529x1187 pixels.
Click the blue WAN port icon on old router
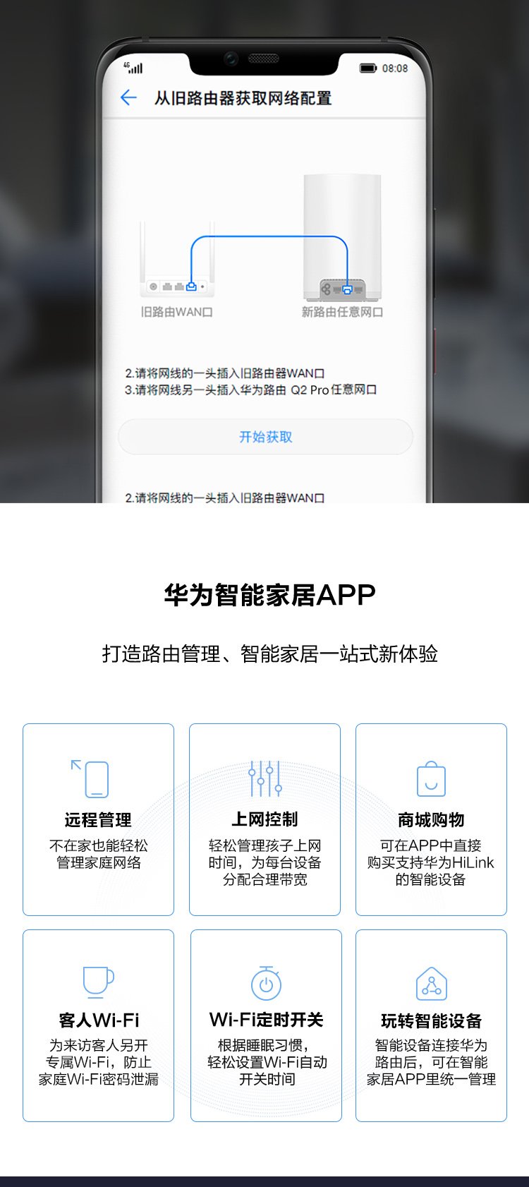(x=191, y=287)
